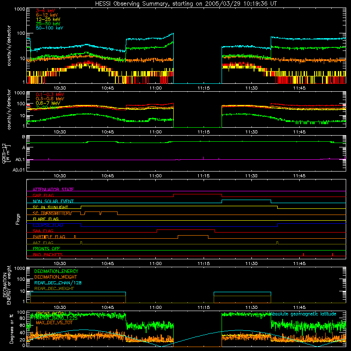This screenshot has width=351, height=351.
Task: Select the 50-100 keV legend label
Action: (x=50, y=28)
